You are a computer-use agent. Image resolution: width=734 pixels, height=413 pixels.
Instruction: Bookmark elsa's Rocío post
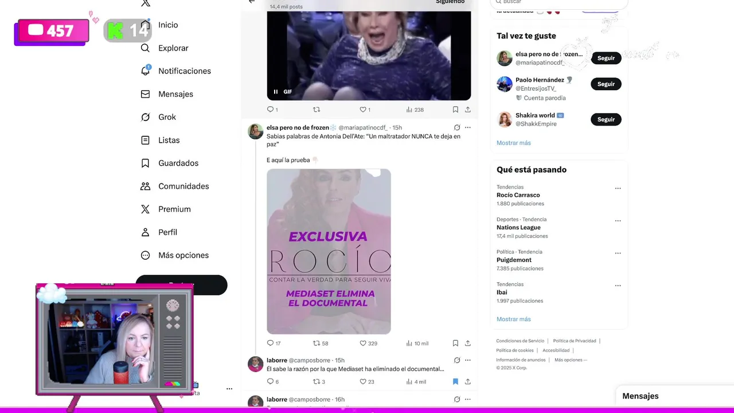tap(455, 344)
